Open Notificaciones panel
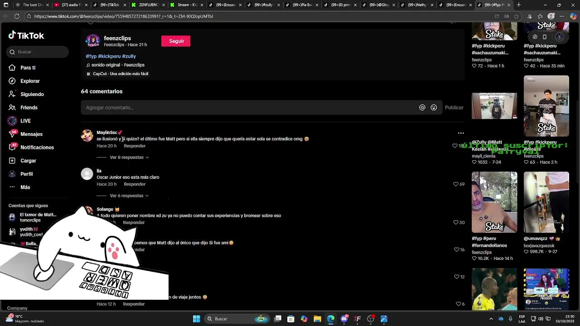Viewport: 580px width, 326px height. 37,148
